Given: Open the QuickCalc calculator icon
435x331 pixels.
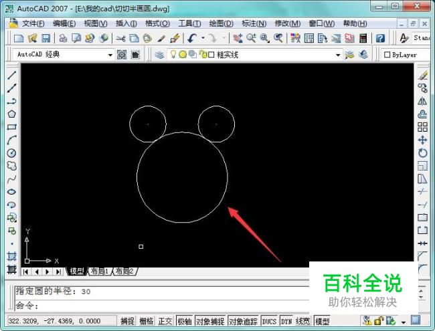Looking at the screenshot, I should tap(363, 38).
